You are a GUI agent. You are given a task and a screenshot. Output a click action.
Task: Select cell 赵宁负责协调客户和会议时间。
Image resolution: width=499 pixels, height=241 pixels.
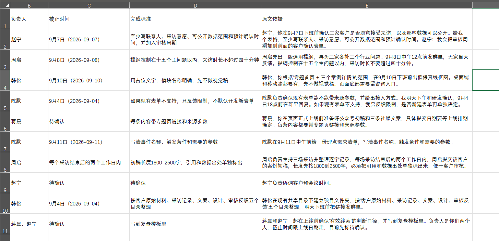click(x=367, y=183)
